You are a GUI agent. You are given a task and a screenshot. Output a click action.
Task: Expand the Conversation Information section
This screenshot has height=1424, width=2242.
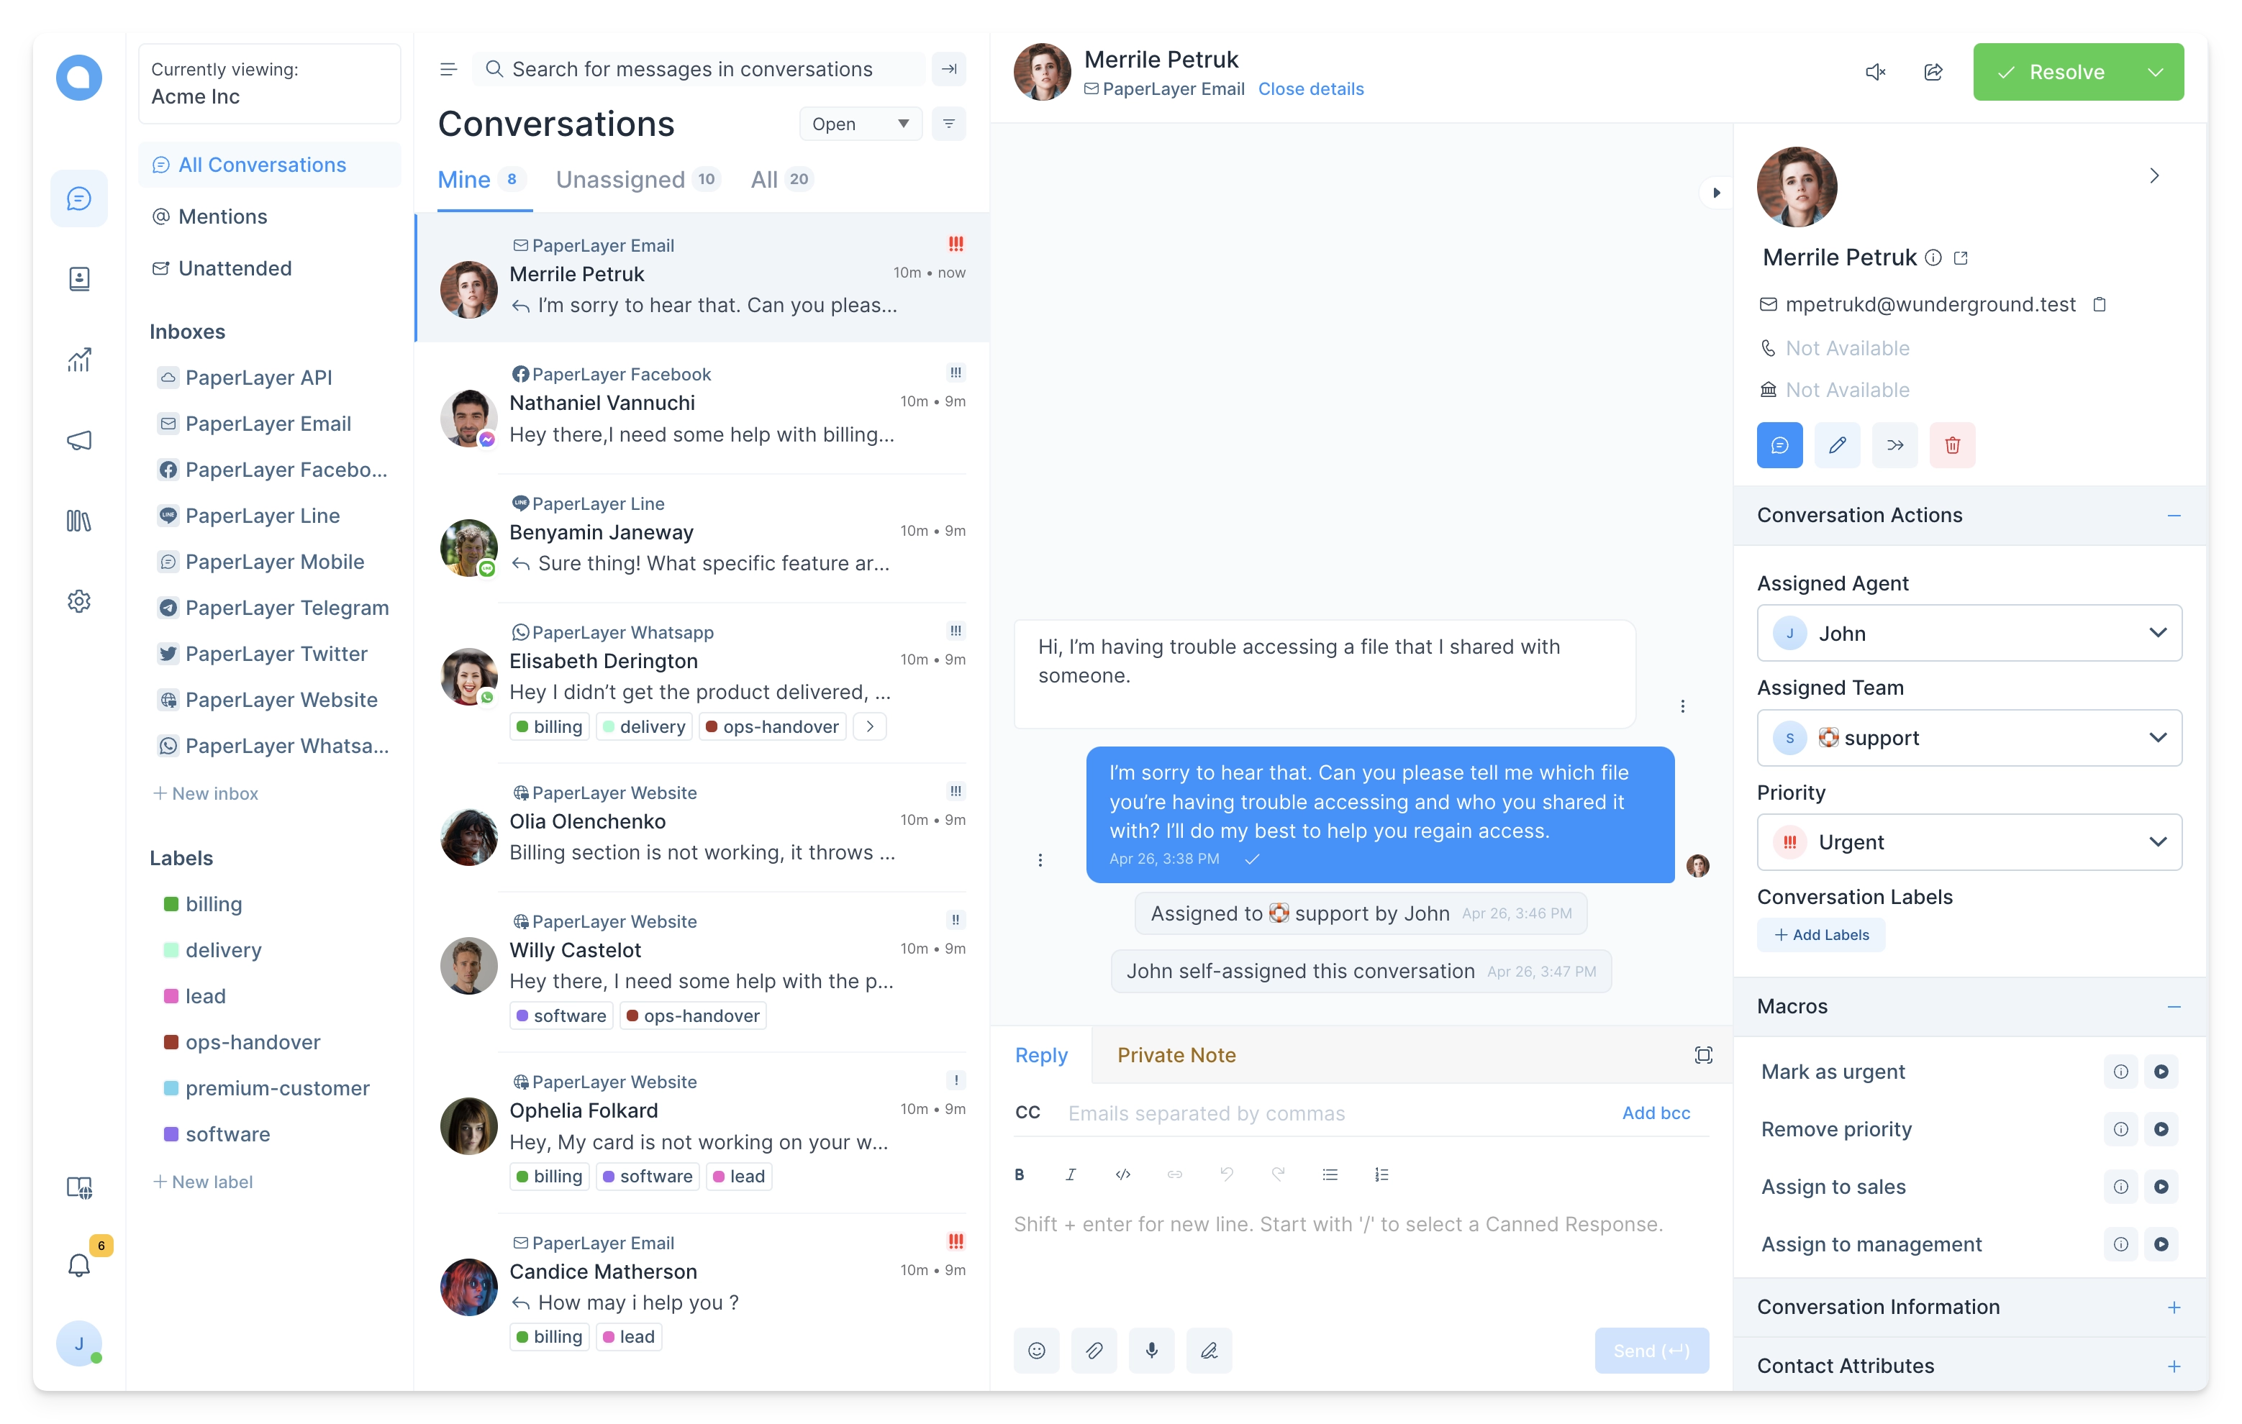point(2175,1307)
